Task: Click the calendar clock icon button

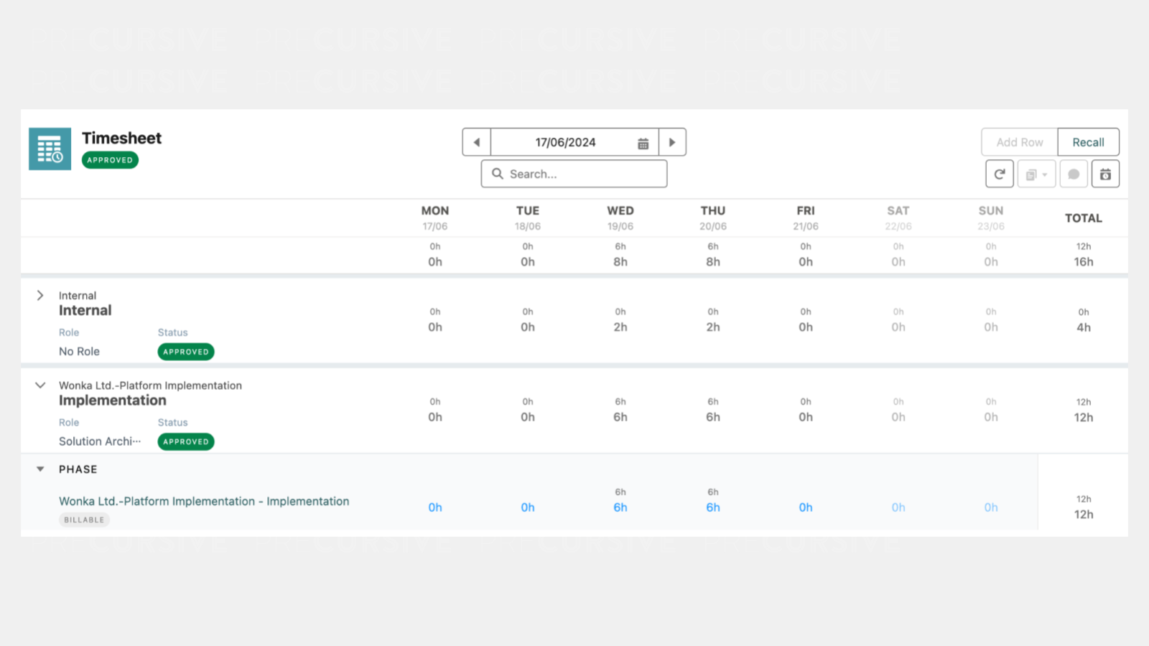Action: (x=1105, y=174)
